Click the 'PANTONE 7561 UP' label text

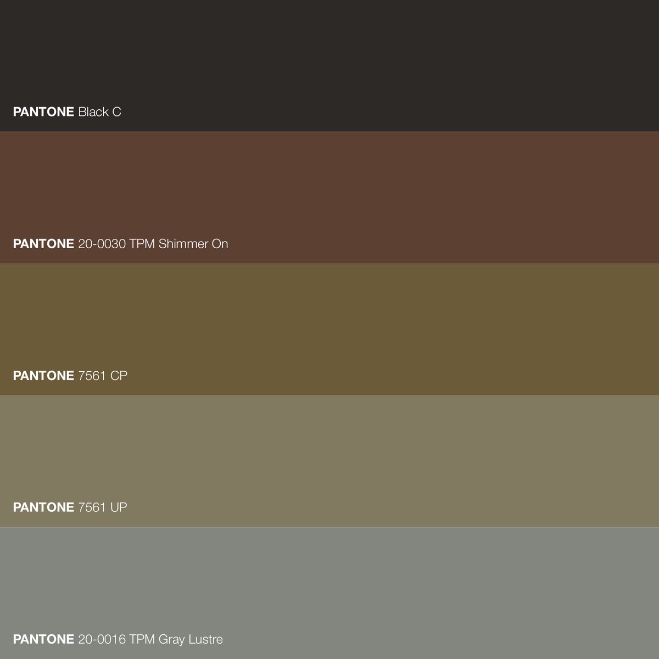[70, 507]
